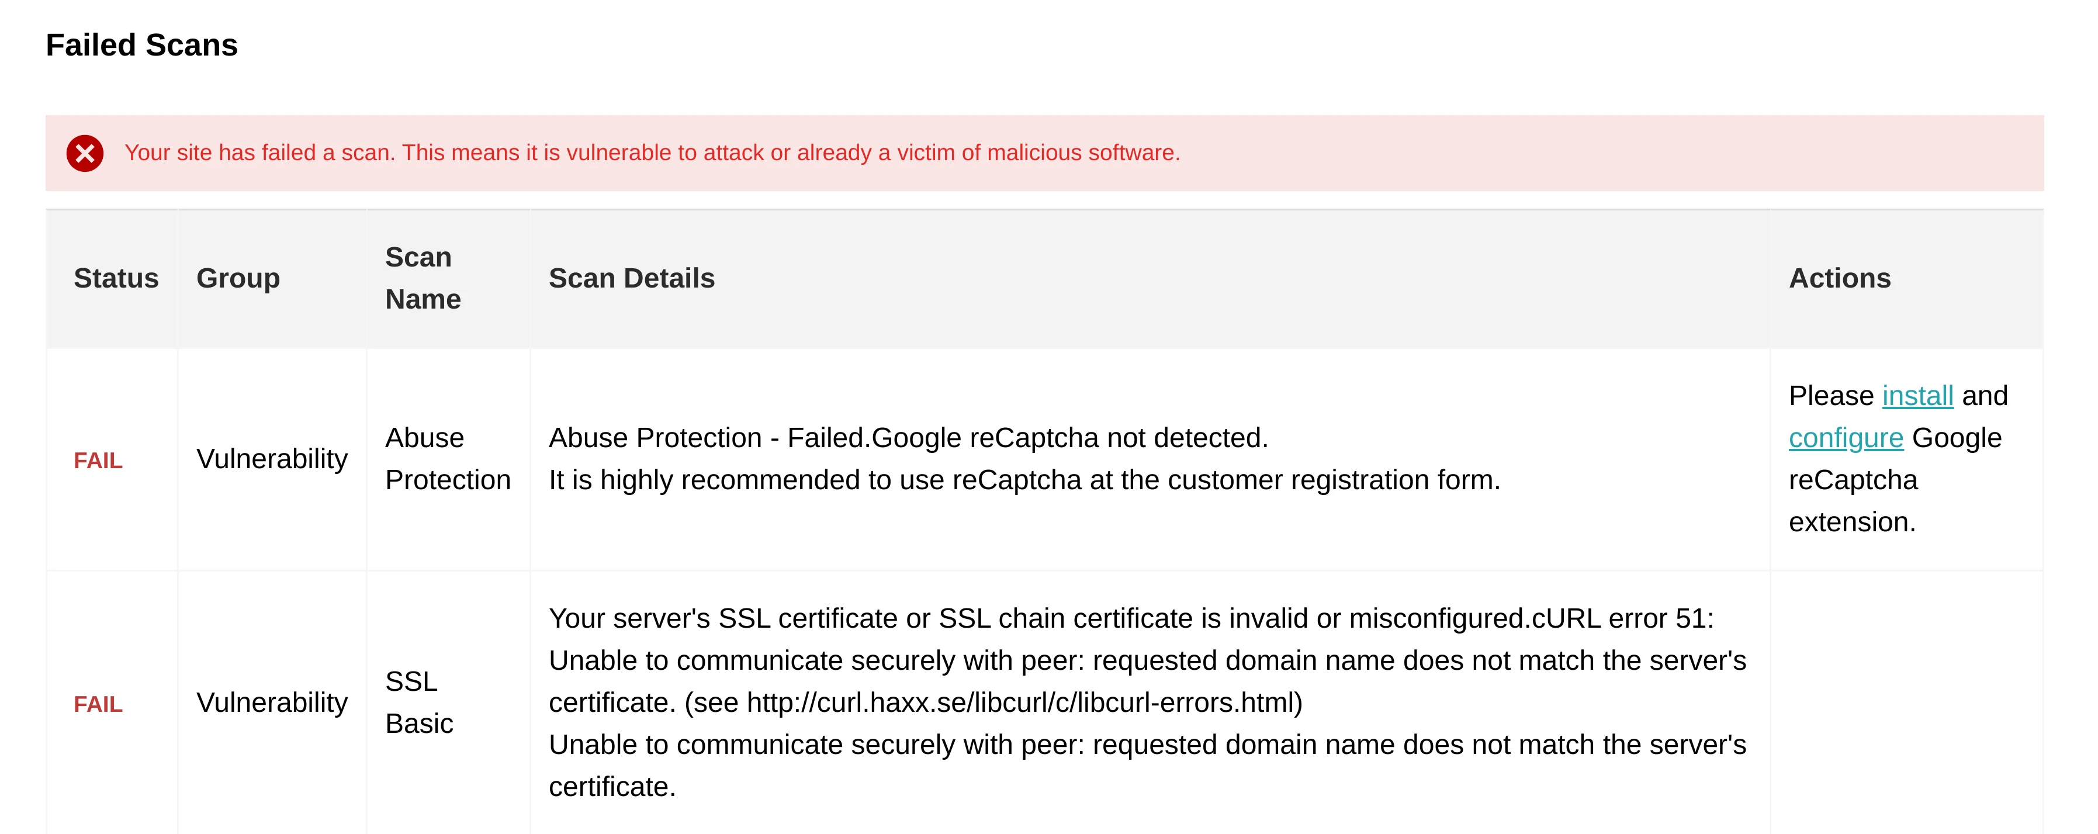
Task: Click the red error X icon
Action: pyautogui.click(x=85, y=153)
